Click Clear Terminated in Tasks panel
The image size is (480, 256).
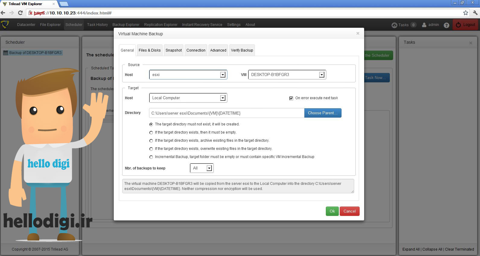(459, 249)
